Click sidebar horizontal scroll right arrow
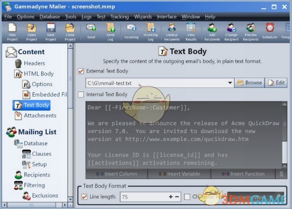Screen dimensions: 292x209 coord(65,205)
